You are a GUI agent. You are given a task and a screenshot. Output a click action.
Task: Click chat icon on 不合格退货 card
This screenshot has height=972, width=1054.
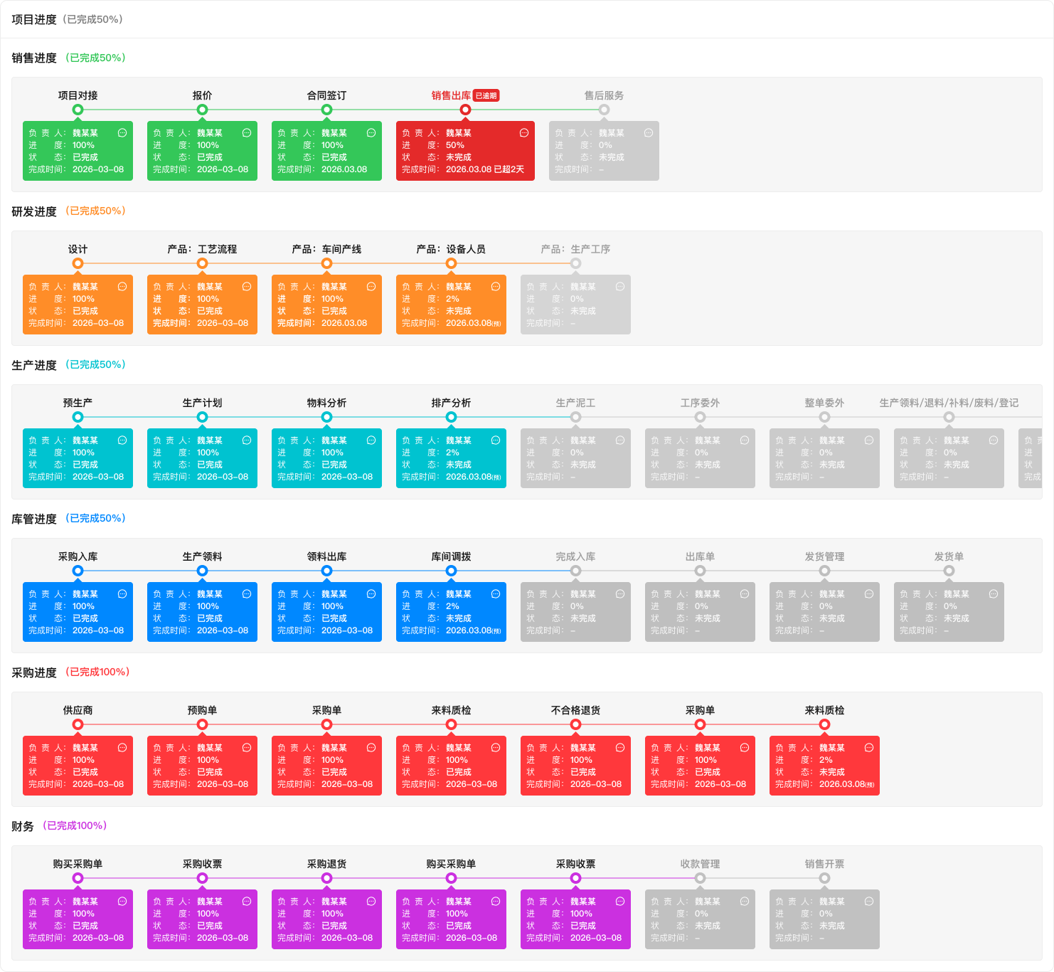coord(620,748)
